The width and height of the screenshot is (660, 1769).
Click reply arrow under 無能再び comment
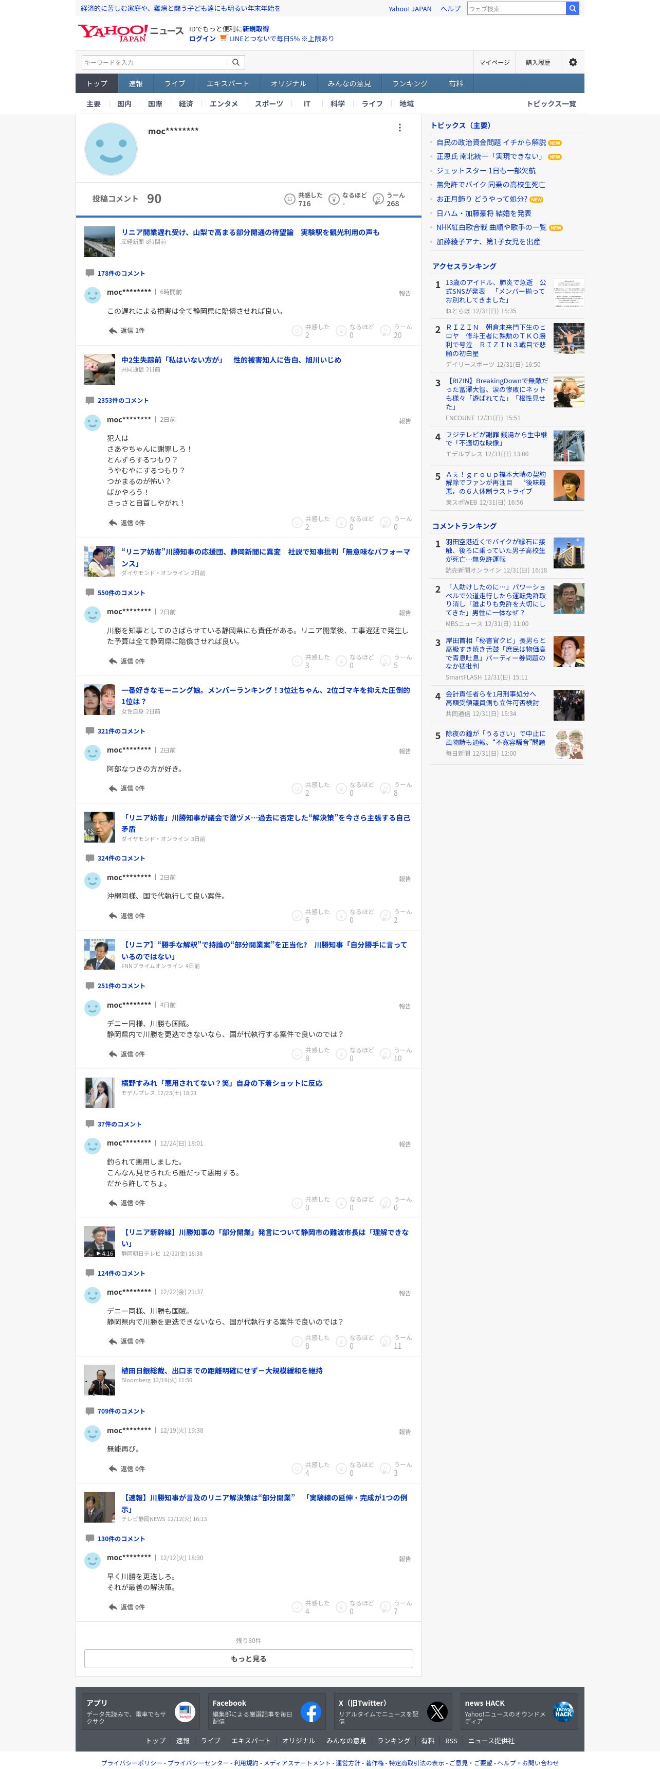coord(113,1469)
